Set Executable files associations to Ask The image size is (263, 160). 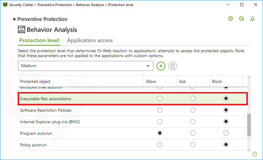coord(193,98)
